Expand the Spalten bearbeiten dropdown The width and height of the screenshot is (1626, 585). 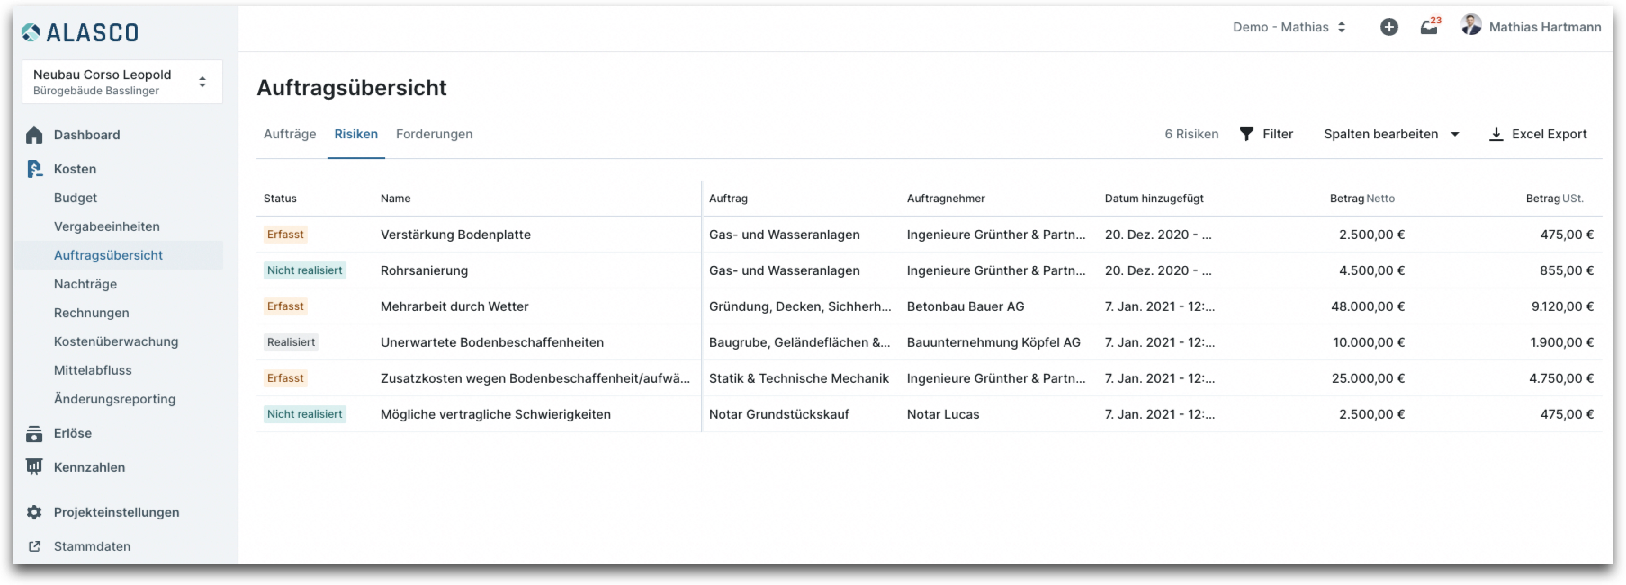coord(1391,133)
